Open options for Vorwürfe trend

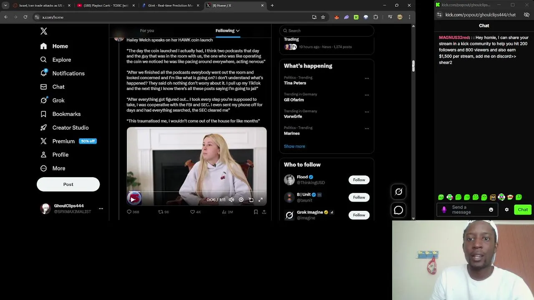tap(367, 112)
